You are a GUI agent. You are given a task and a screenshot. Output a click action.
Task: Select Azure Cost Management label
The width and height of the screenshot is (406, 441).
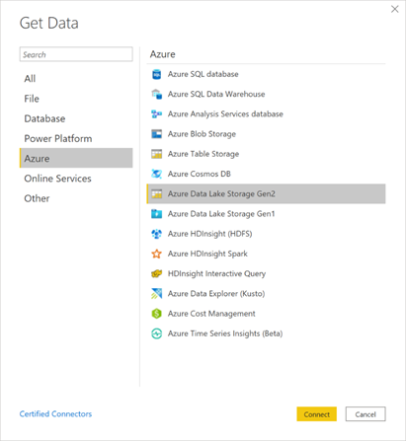point(211,314)
